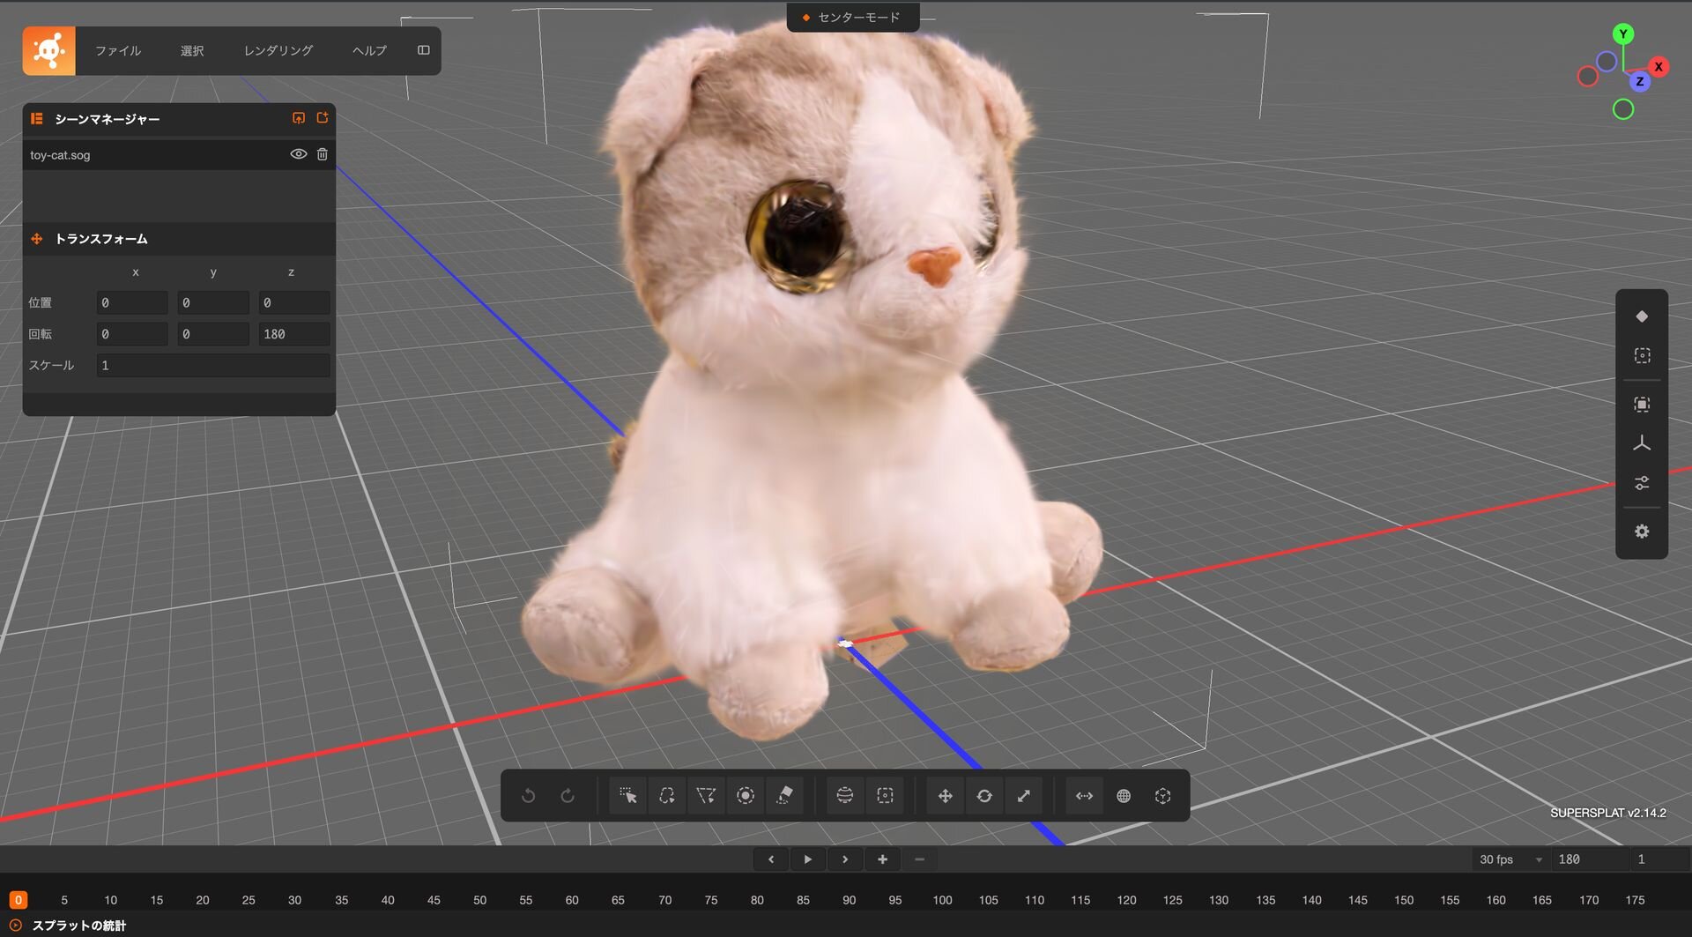Screen dimensions: 1692x937
Task: Activate the rotate tool
Action: (x=984, y=796)
